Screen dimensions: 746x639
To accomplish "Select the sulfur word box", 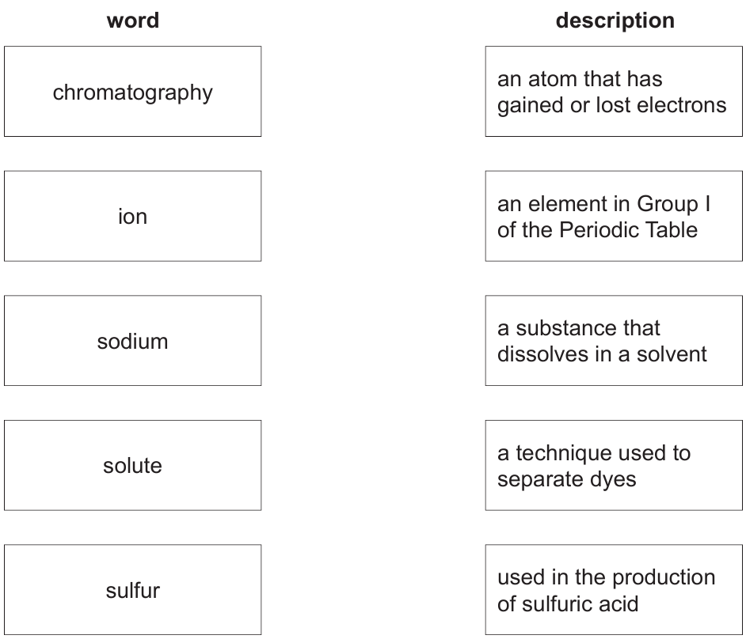I will (x=133, y=590).
